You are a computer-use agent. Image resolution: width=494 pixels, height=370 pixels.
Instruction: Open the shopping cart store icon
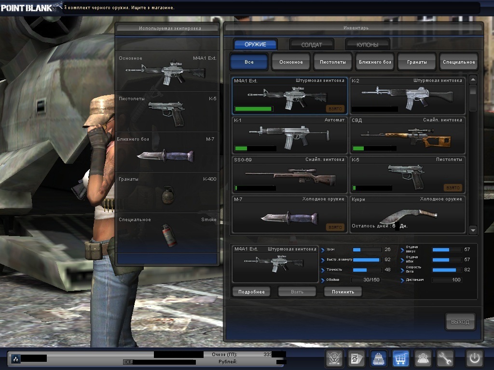pyautogui.click(x=400, y=358)
